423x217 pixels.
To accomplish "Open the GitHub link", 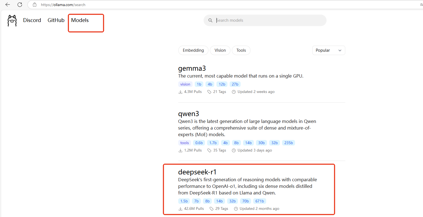I will [56, 20].
